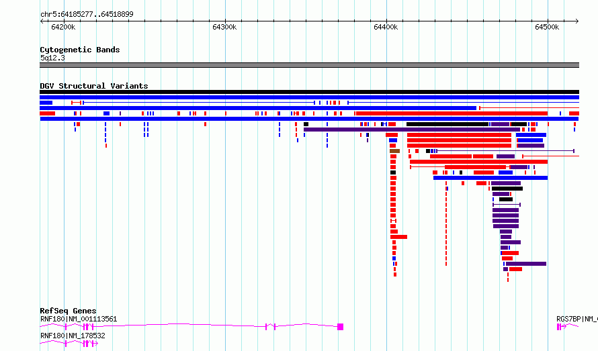Click the 64500k ruler tick label
The width and height of the screenshot is (598, 351).
tap(548, 27)
